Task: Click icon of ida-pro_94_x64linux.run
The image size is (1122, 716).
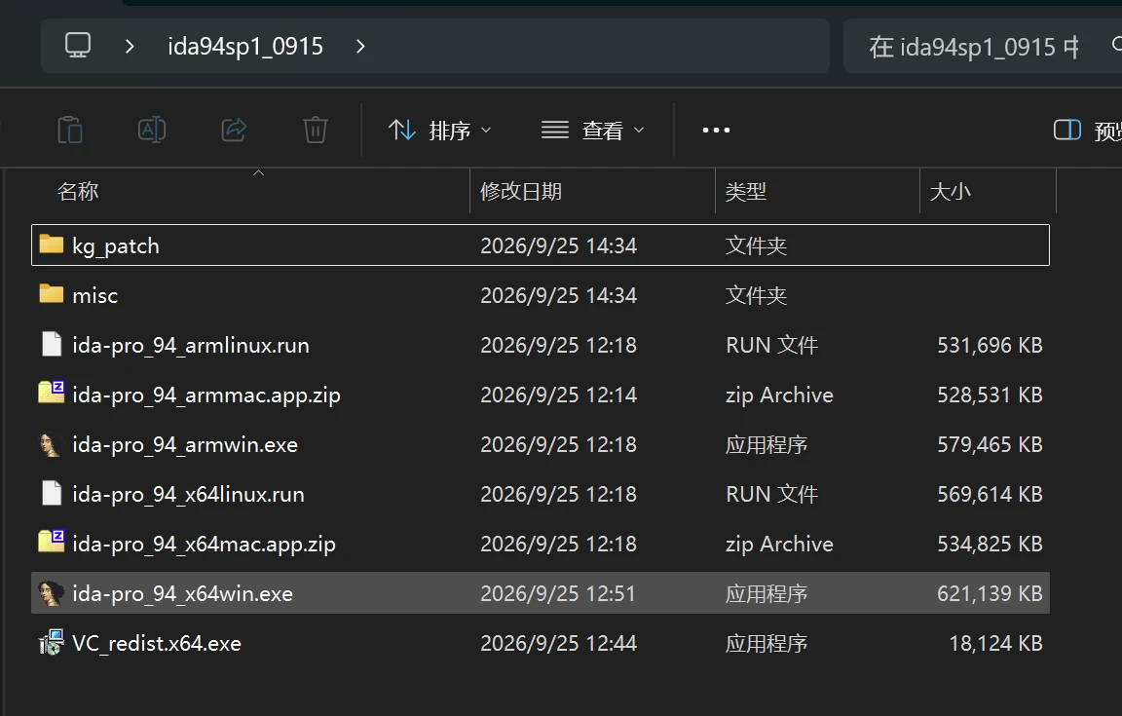Action: [x=52, y=493]
